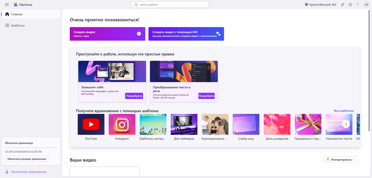Click Купить Microsoft 365 link
The image size is (372, 178).
point(320,4)
